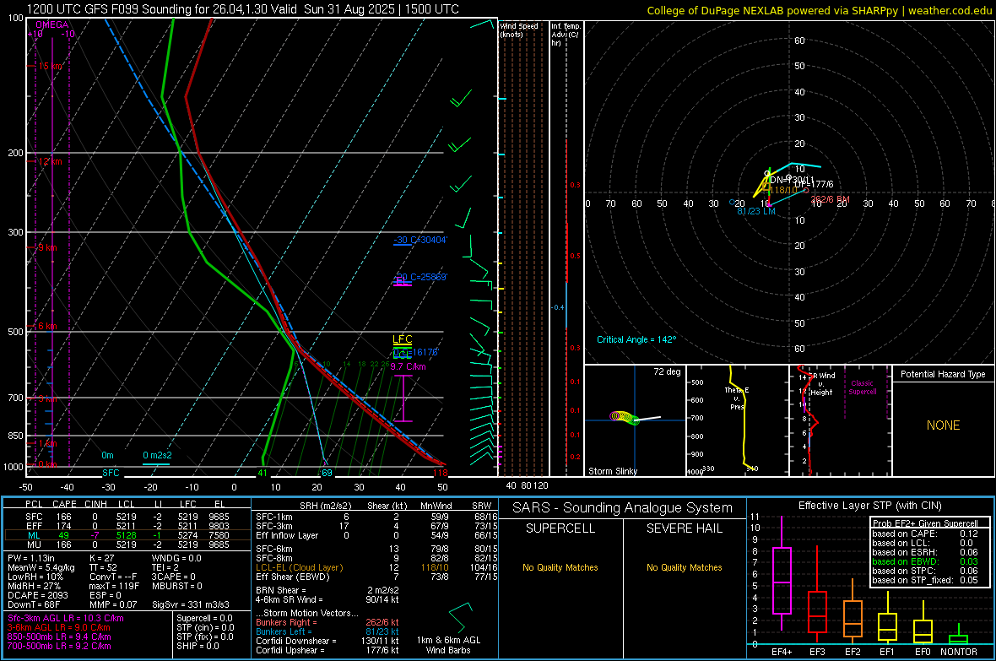
Task: Click the yellow 'LFC' marker on the Skew-T
Action: 402,340
